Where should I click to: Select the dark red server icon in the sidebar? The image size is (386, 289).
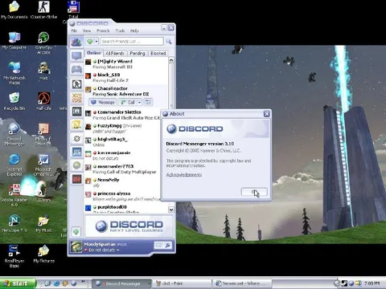pos(77,179)
